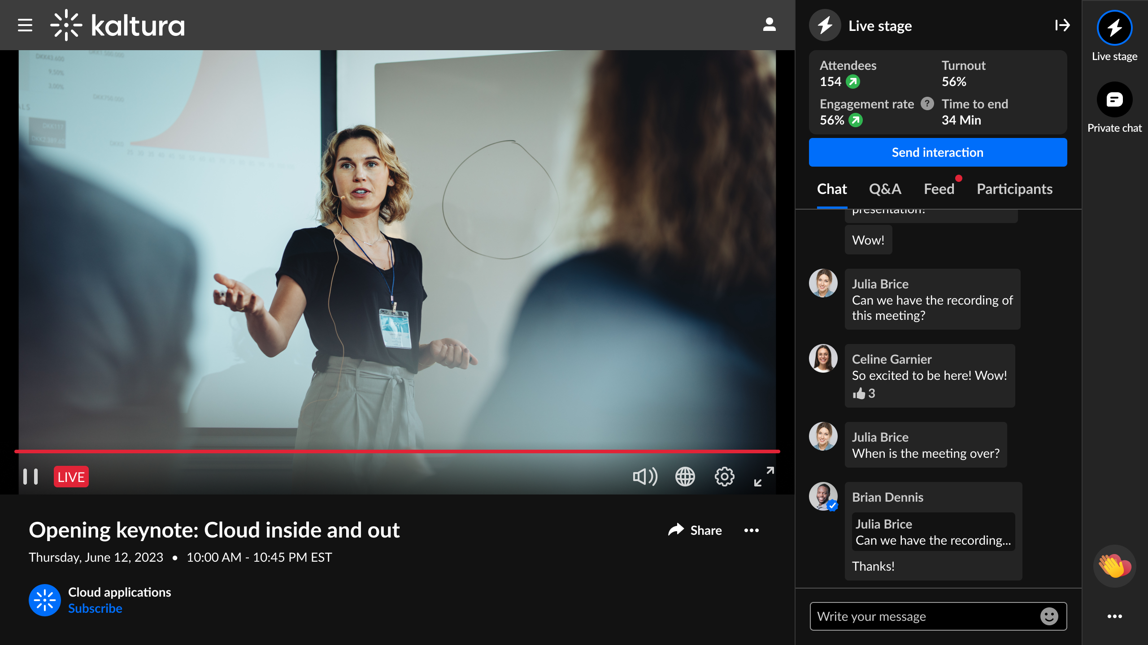Open captions language globe menu
This screenshot has width=1148, height=645.
685,477
